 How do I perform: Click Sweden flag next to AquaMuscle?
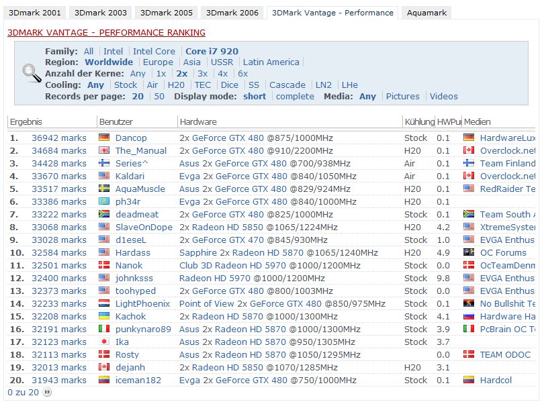[x=104, y=189]
